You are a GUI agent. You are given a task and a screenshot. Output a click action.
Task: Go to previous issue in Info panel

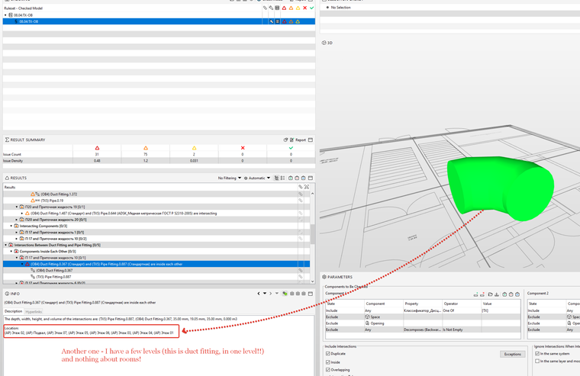tap(259, 294)
